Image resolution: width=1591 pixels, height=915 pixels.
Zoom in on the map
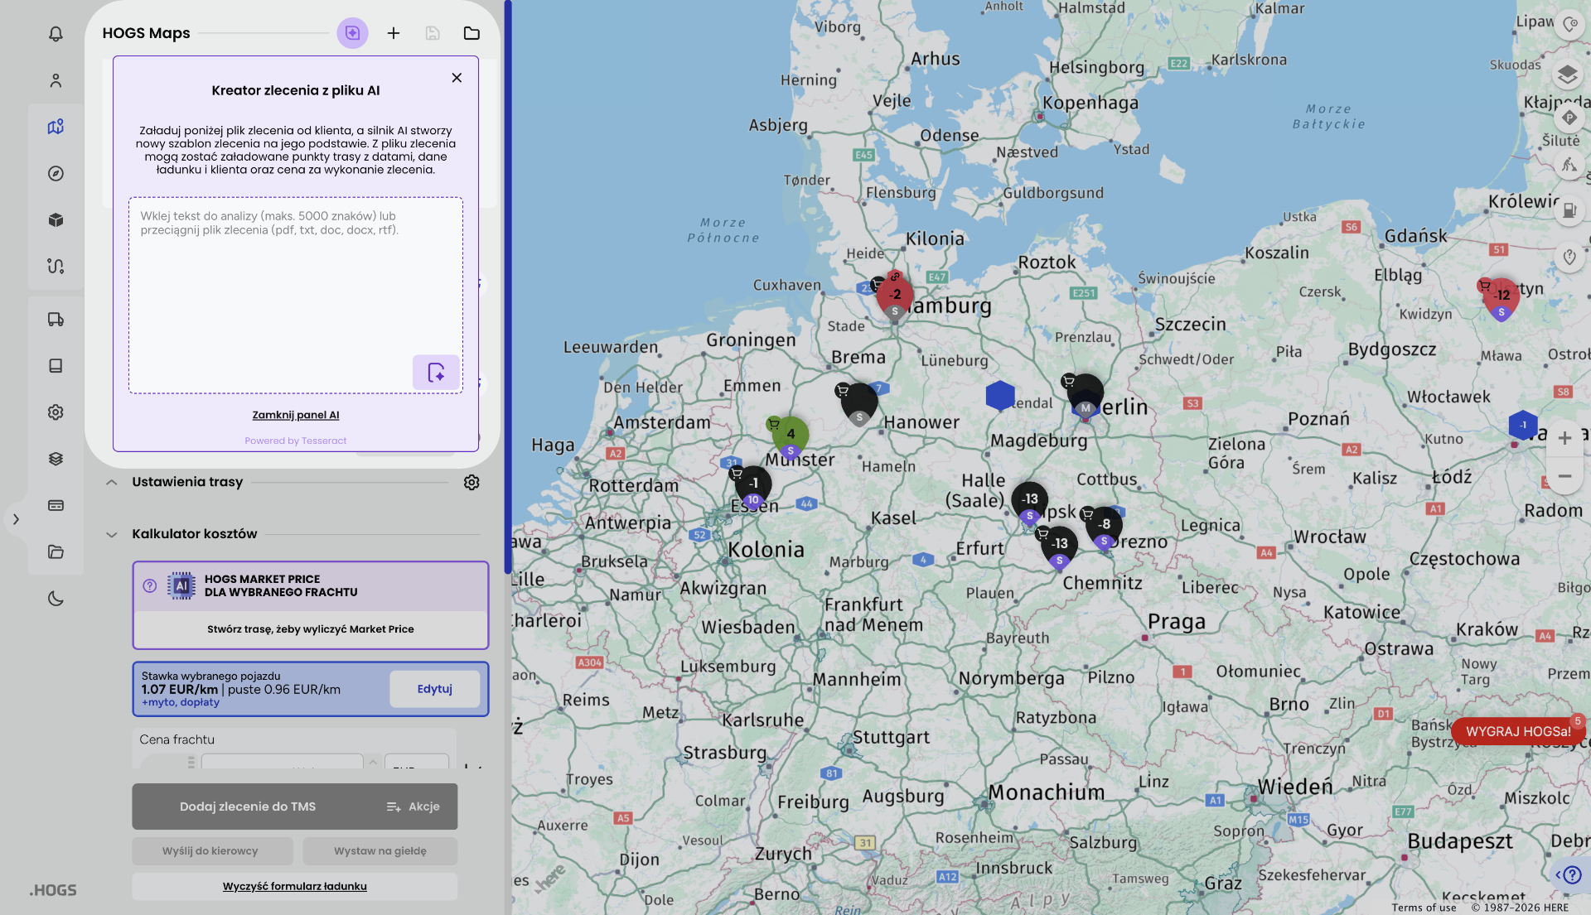pyautogui.click(x=1564, y=438)
